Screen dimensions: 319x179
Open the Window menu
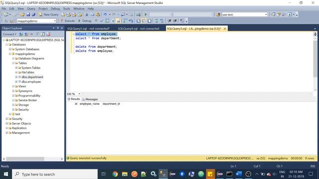pos(79,8)
